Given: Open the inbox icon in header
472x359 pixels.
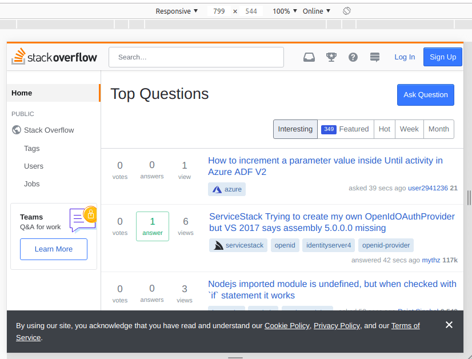Looking at the screenshot, I should [x=309, y=57].
